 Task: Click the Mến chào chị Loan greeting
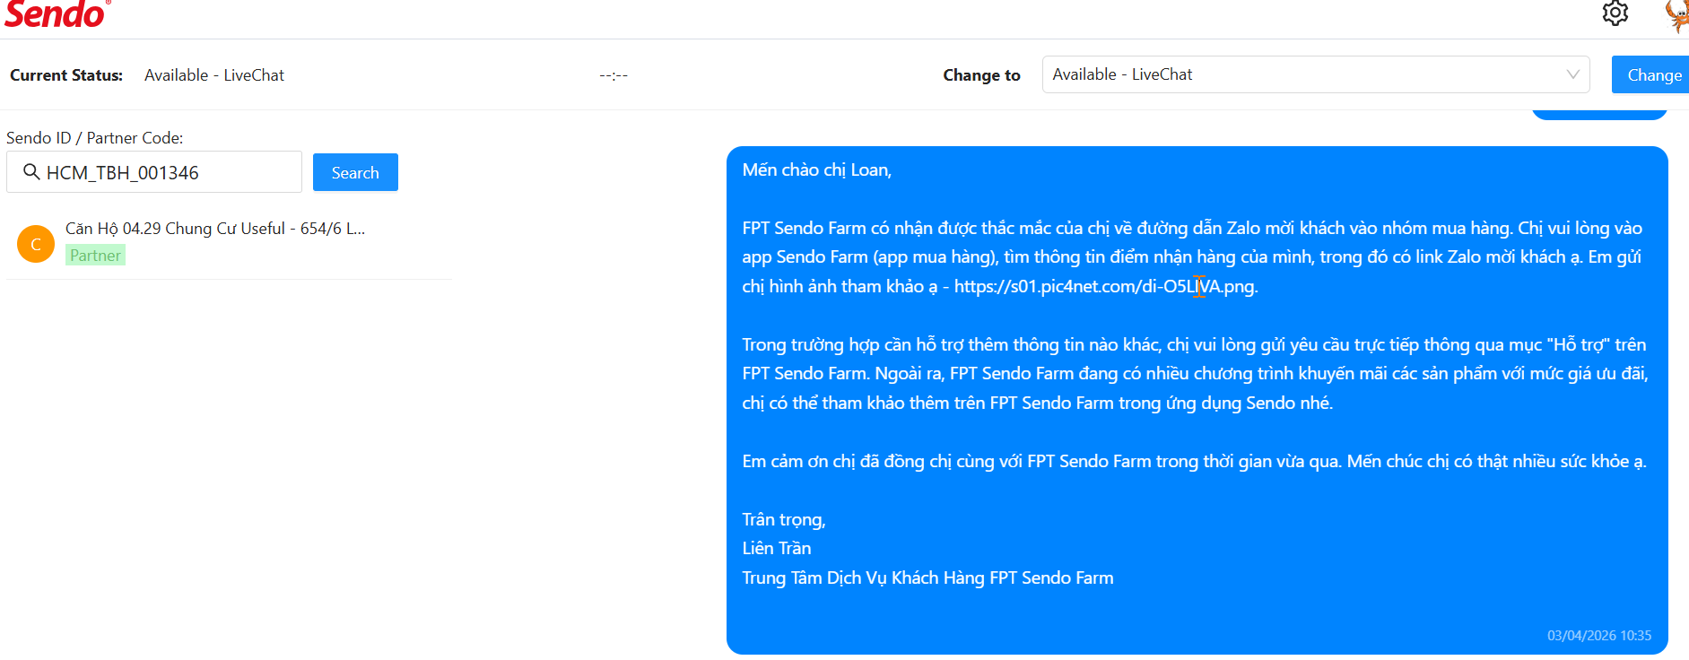[x=816, y=169]
